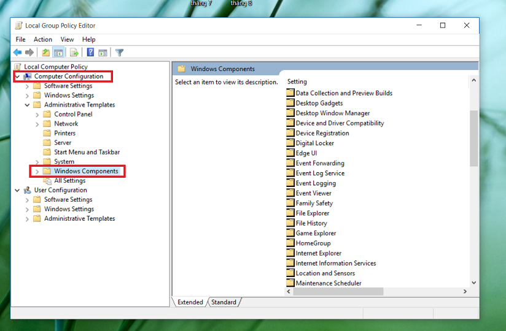Click the Edge UI folder icon
The image size is (506, 331).
290,153
